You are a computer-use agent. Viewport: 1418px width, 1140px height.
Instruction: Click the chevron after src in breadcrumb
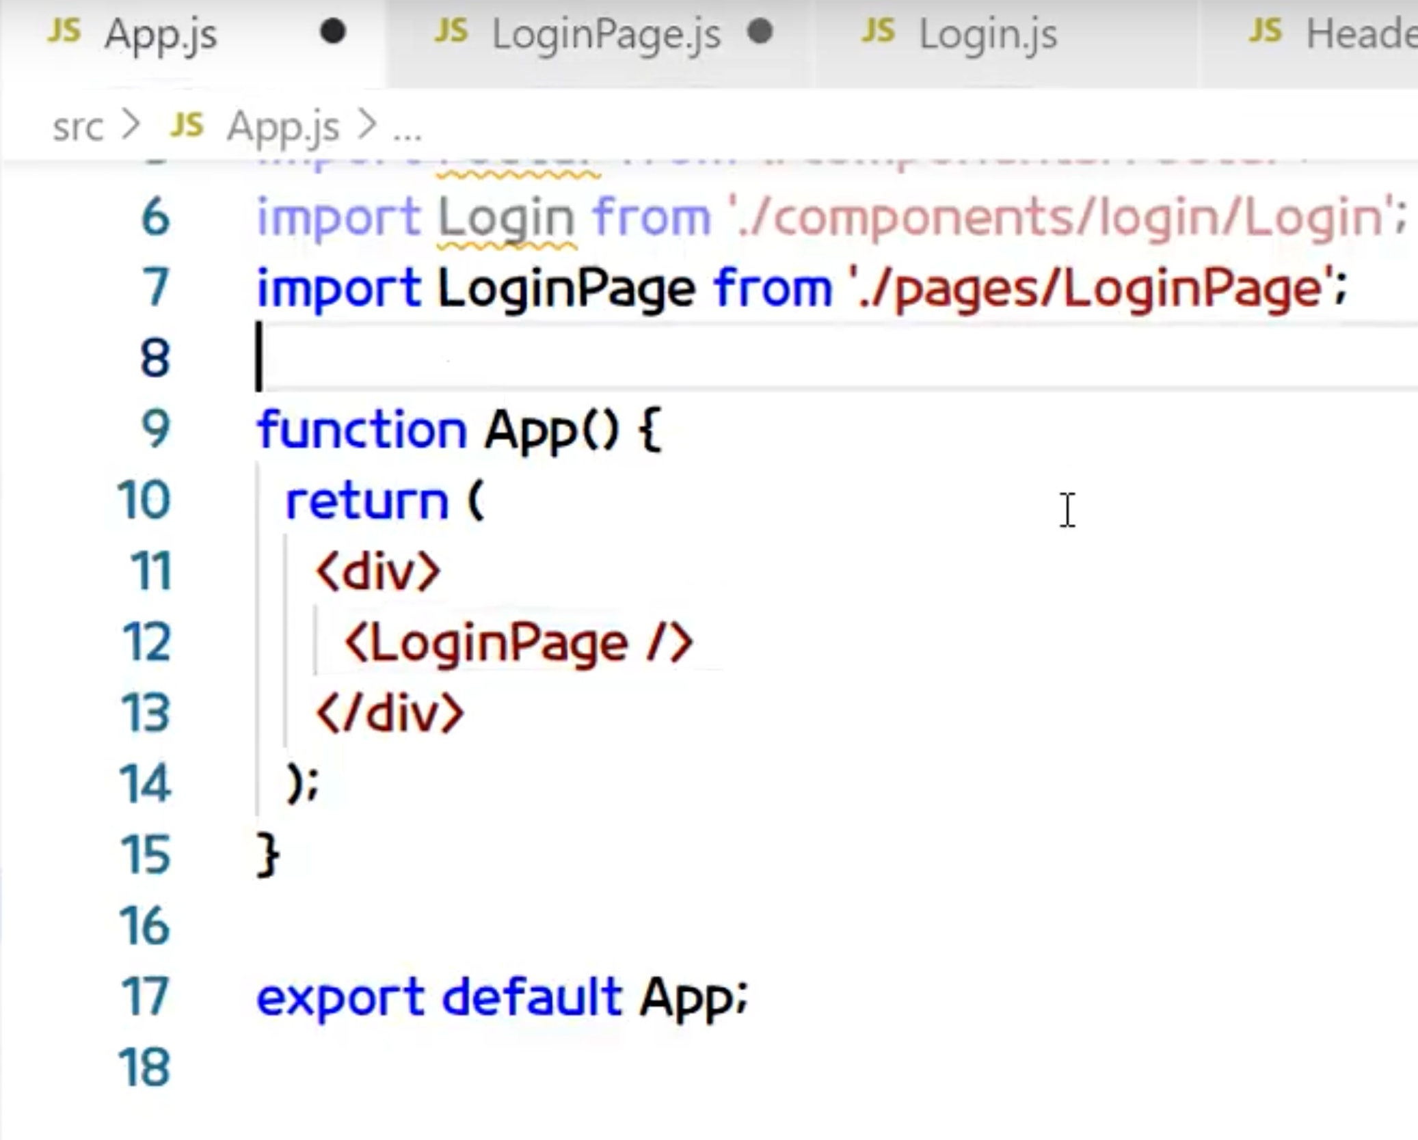click(130, 126)
